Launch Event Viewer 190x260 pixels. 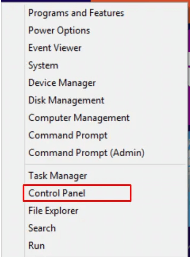pyautogui.click(x=55, y=48)
